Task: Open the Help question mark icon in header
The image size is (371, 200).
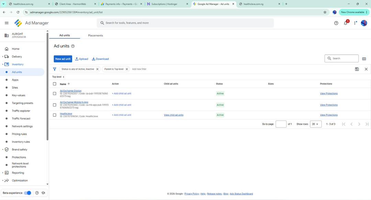Action: coord(336,23)
